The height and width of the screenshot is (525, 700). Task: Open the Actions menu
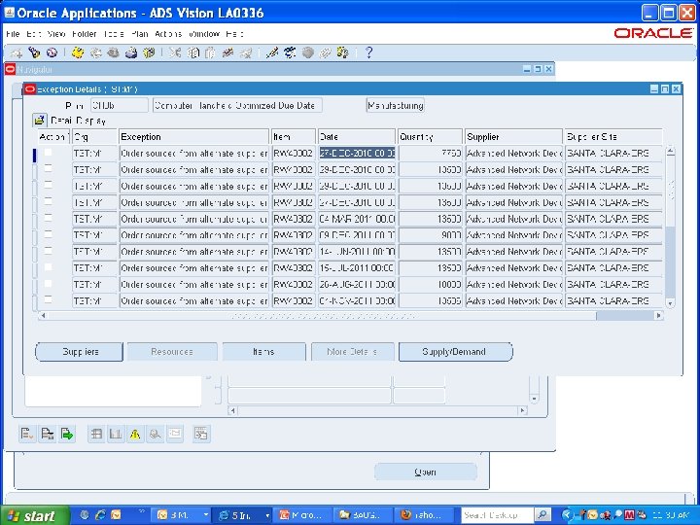tap(168, 34)
